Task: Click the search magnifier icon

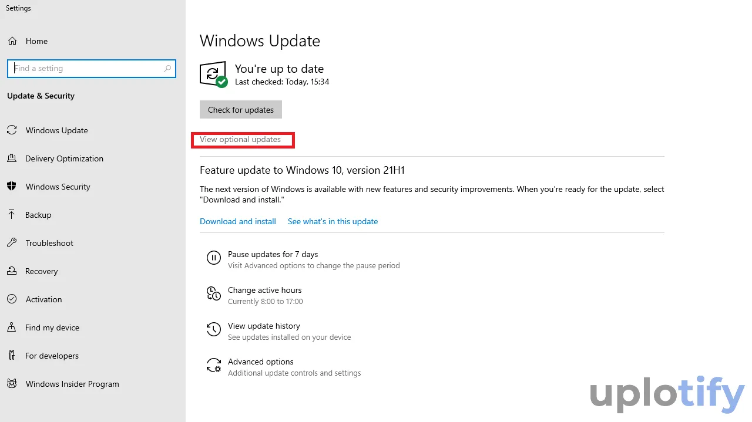Action: click(x=167, y=69)
